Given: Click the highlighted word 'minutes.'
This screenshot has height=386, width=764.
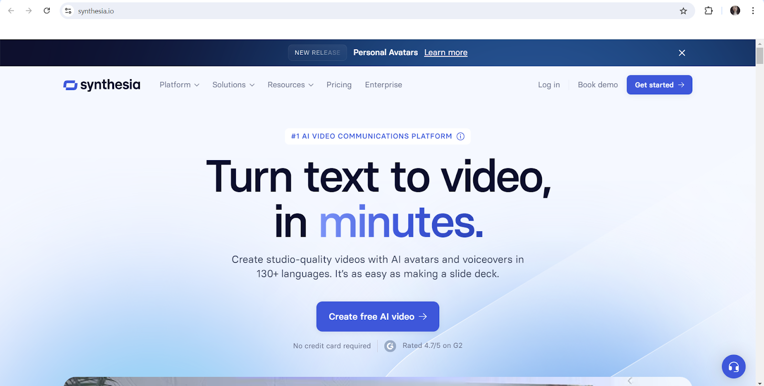Looking at the screenshot, I should tap(402, 222).
